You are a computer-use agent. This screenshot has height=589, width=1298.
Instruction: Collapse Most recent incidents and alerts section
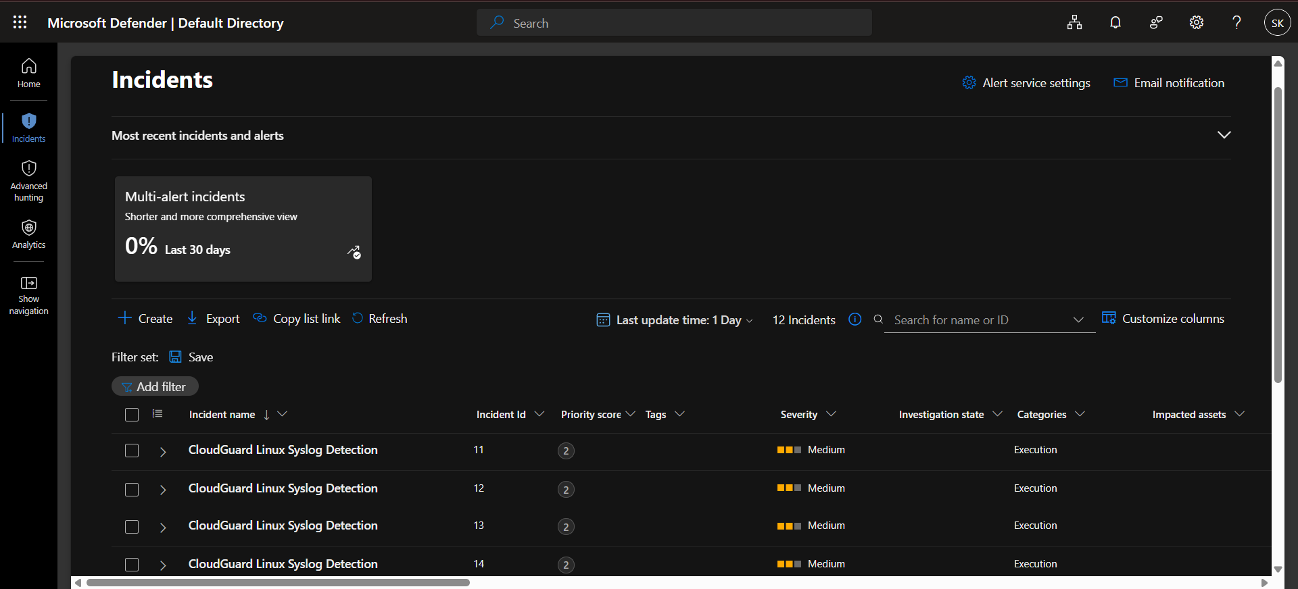pos(1224,135)
